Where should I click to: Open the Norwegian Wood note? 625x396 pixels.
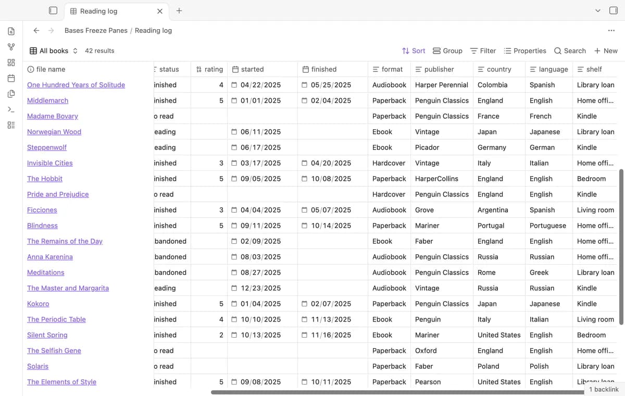[54, 132]
